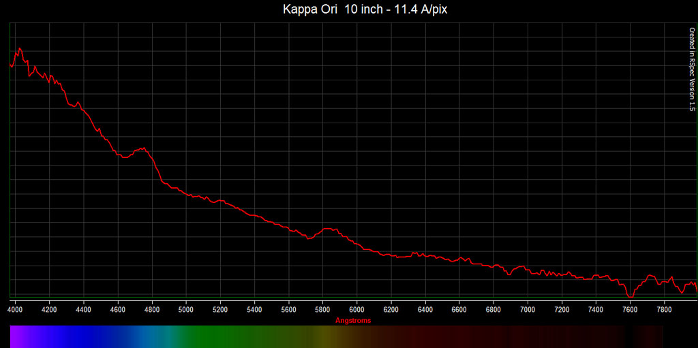
Task: Click the Angstroms x-axis label
Action: [353, 320]
